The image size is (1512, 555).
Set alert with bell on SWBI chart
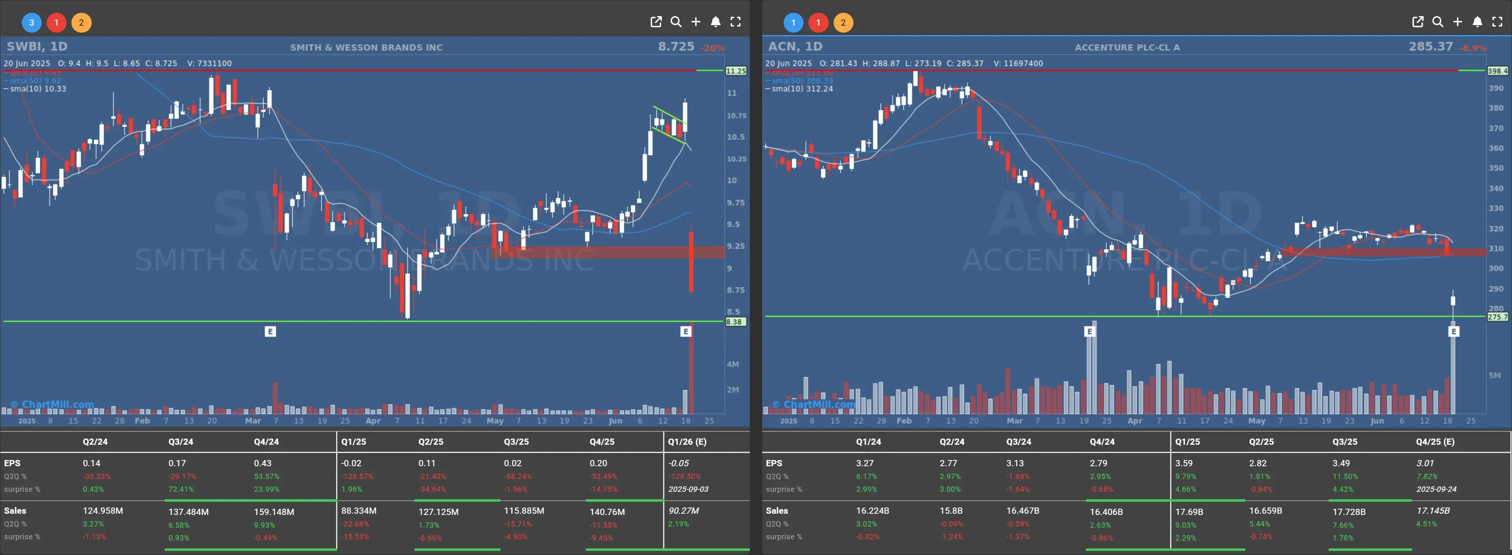point(716,22)
